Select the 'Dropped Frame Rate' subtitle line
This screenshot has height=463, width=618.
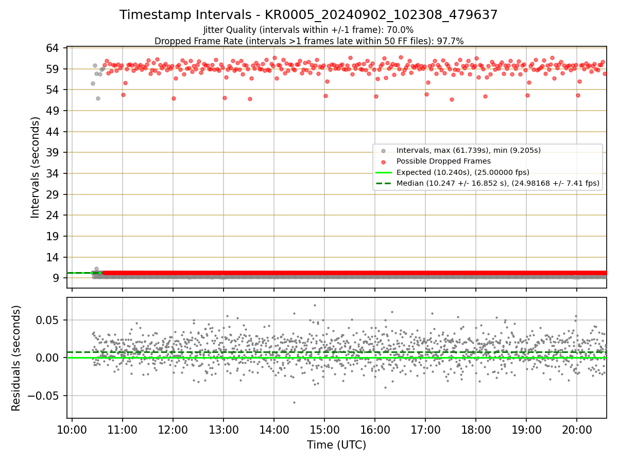tap(309, 41)
